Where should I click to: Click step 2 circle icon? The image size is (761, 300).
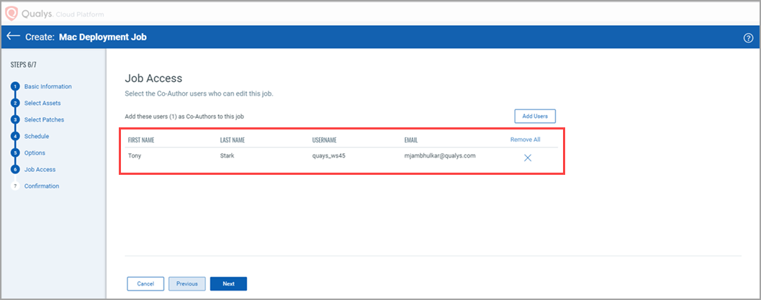point(14,104)
